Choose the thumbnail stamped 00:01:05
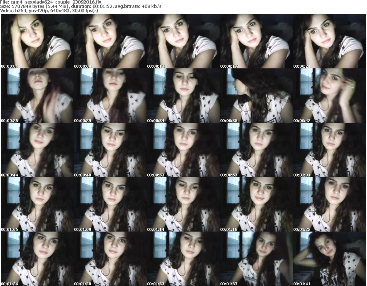The image size is (367, 286). [x=37, y=204]
